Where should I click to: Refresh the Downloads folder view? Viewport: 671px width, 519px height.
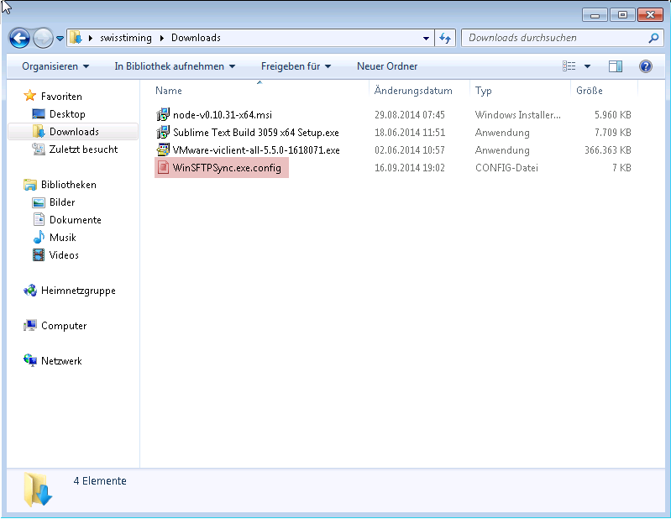pyautogui.click(x=445, y=38)
